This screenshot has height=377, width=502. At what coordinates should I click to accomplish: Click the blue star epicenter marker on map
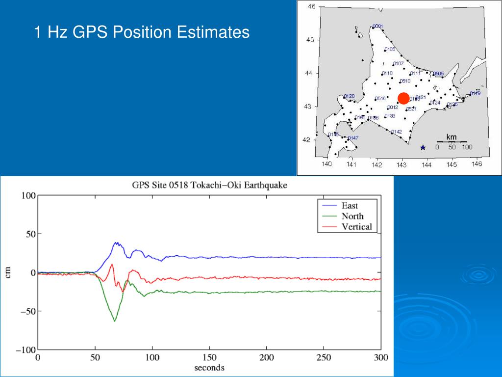tap(423, 147)
